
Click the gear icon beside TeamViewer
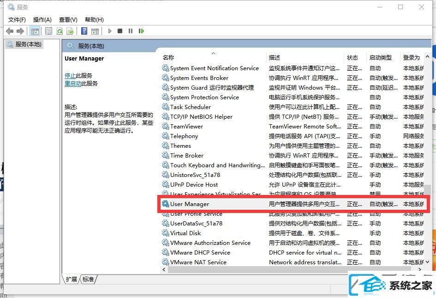coord(166,126)
